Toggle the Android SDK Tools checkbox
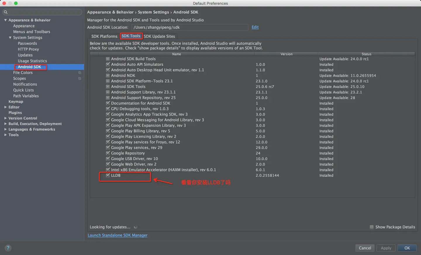This screenshot has height=255, width=421. pos(108,86)
